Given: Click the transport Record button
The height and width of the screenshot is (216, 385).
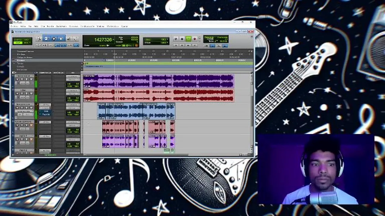Looking at the screenshot, I should 195,39.
